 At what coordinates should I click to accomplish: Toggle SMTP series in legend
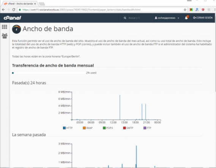click(x=128, y=128)
